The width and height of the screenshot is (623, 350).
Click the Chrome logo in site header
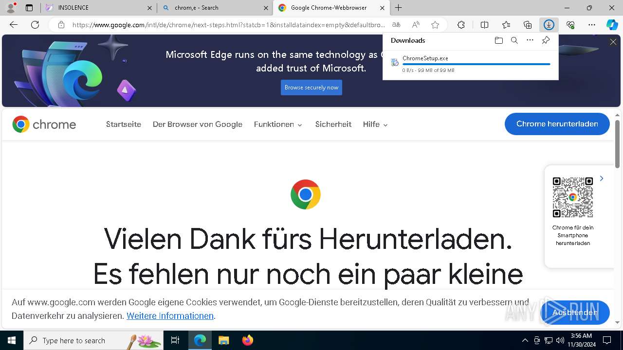tap(44, 124)
